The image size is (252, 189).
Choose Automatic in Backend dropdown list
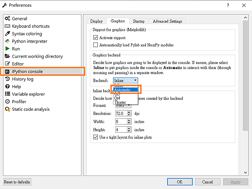[x=126, y=90]
